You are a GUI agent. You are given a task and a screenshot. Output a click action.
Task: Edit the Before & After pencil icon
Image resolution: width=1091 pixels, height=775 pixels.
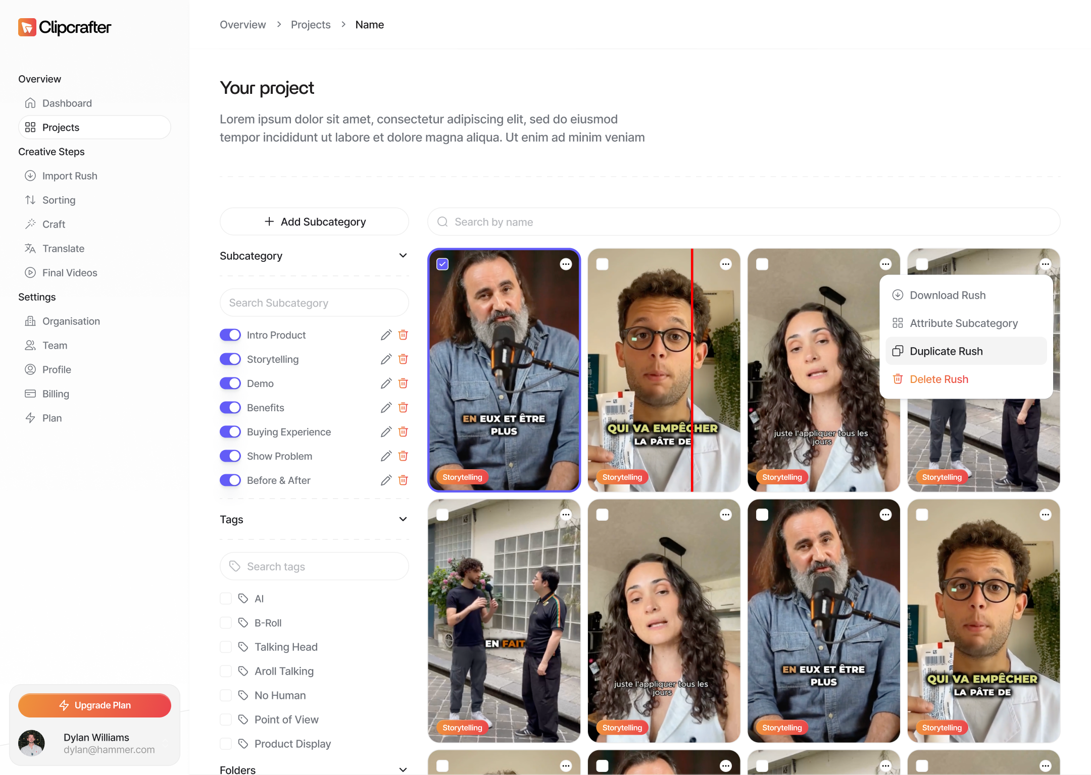[386, 480]
